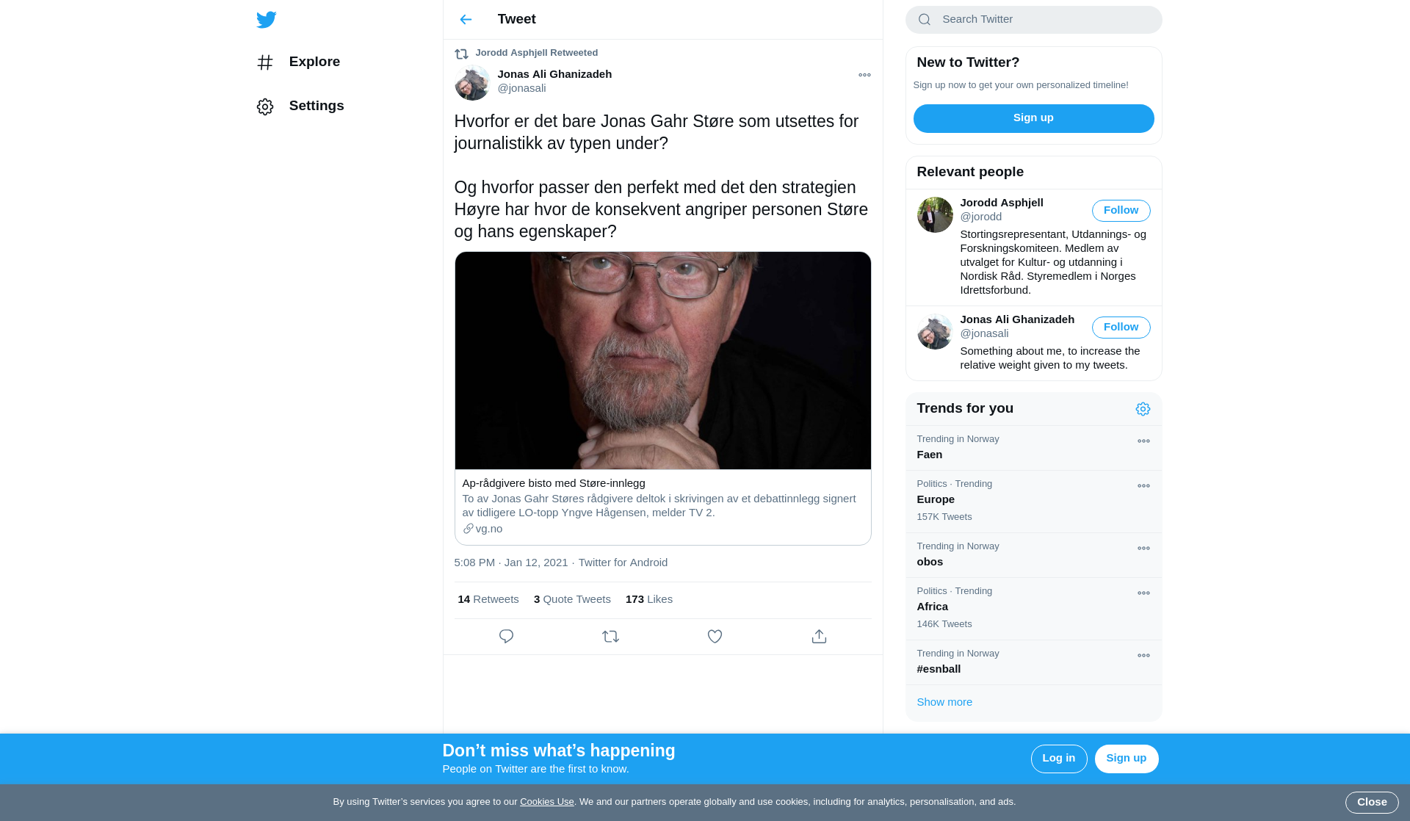Click Jorodd Asphjell name in Relevant people

click(1001, 203)
